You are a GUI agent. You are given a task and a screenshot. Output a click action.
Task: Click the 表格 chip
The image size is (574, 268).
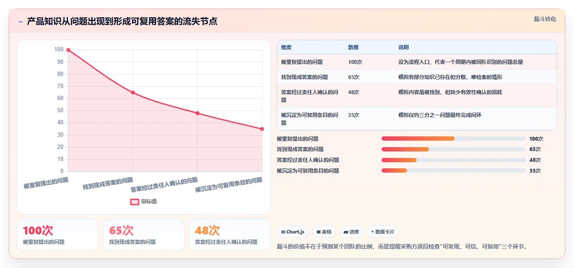pos(324,232)
